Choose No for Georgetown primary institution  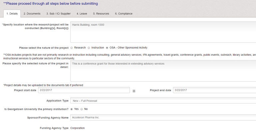coord(82,109)
